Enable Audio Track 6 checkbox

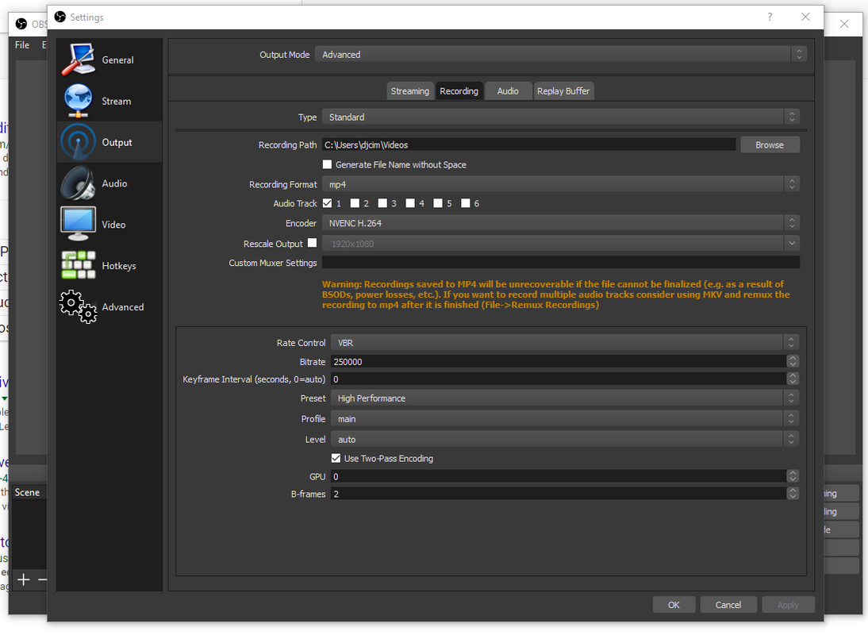tap(466, 203)
